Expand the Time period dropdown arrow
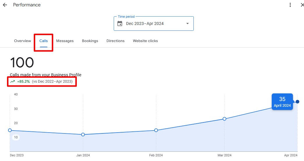 (187, 23)
